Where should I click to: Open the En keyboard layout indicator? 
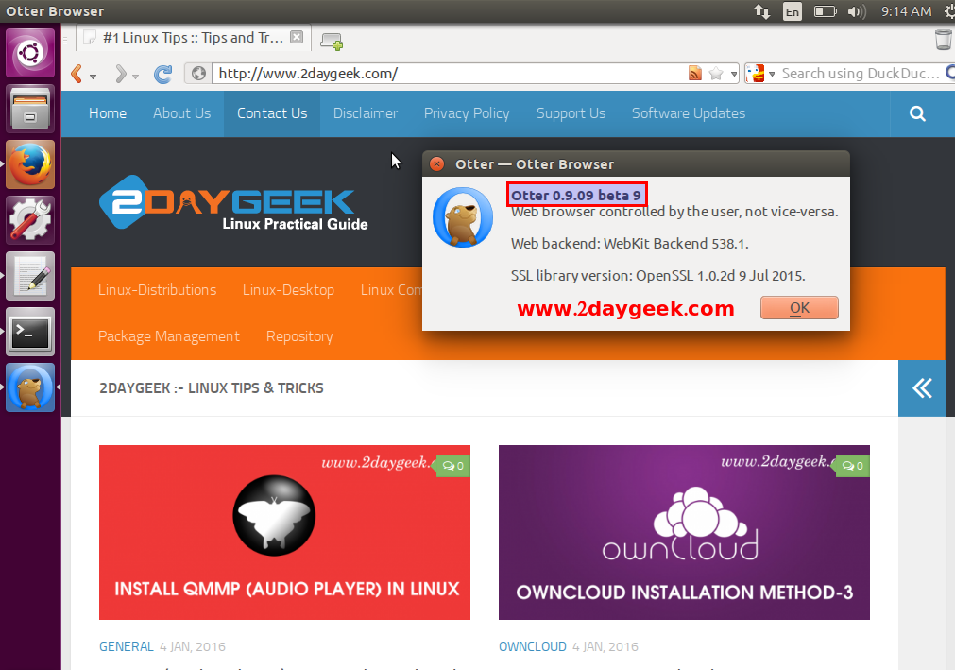tap(792, 11)
